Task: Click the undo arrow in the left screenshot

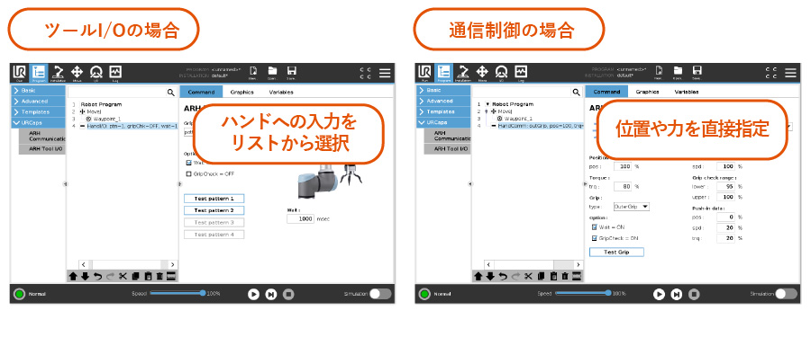Action: 97,276
